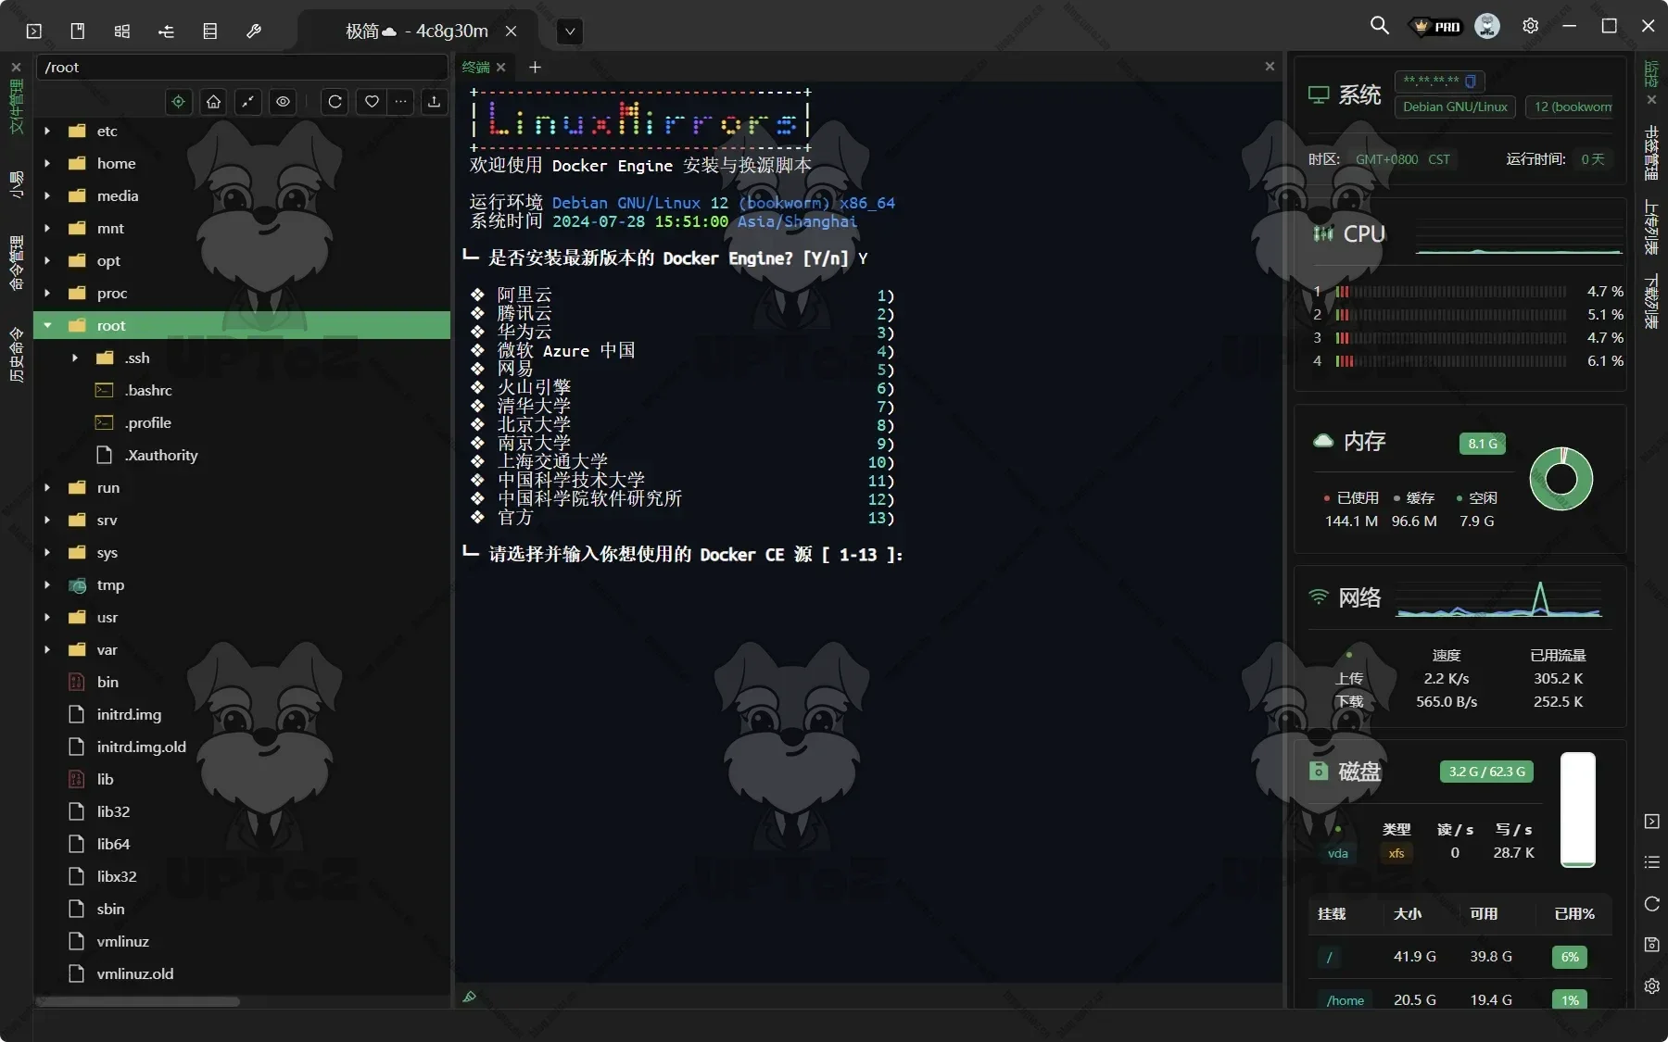Copy the masked IP address with copy icon
This screenshot has width=1668, height=1042.
click(x=1470, y=82)
